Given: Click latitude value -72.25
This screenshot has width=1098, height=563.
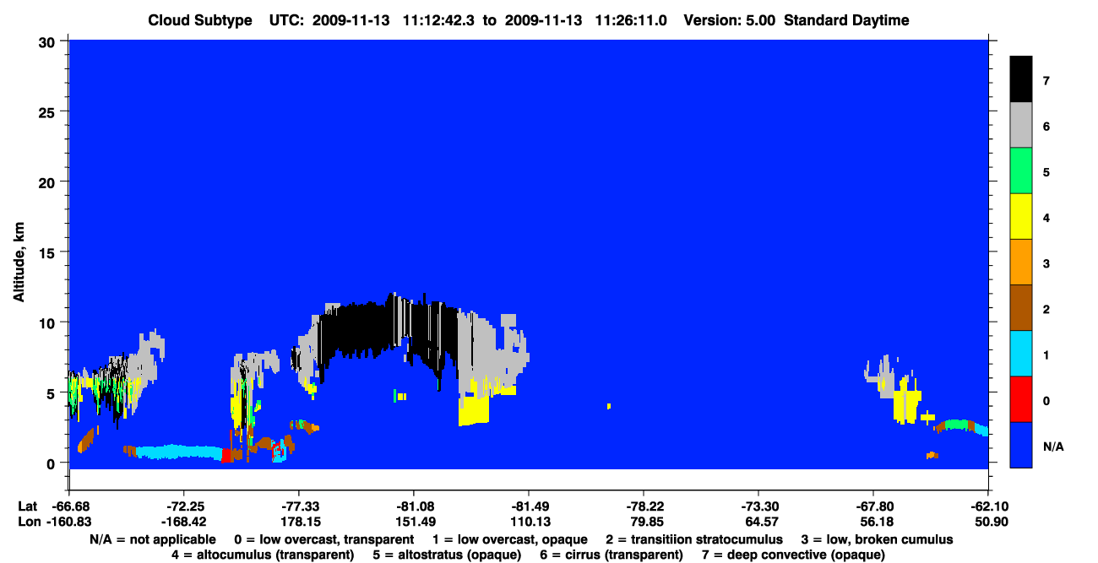Looking at the screenshot, I should coord(184,506).
